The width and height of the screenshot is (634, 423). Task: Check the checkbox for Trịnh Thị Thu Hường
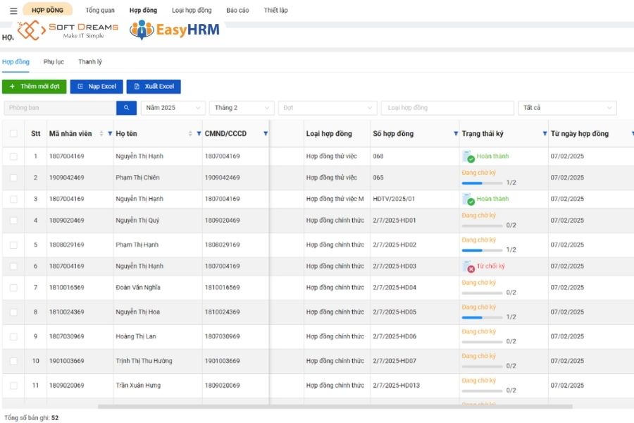(x=13, y=361)
